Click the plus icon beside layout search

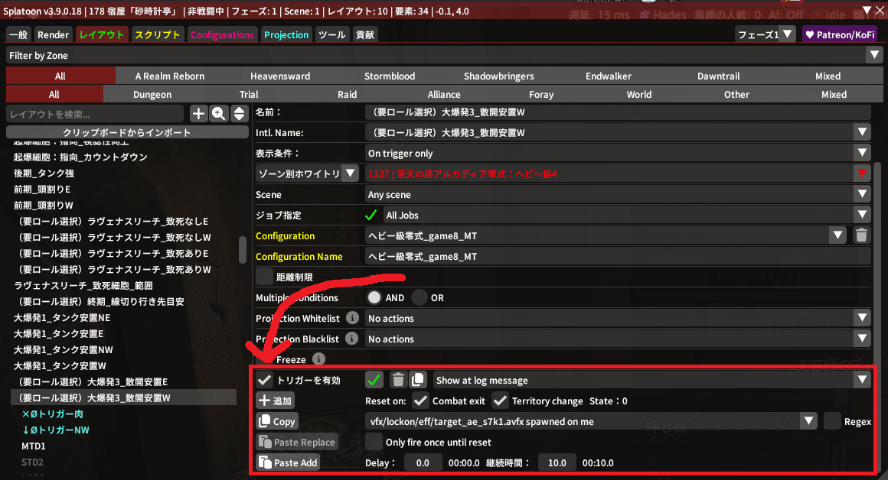[x=198, y=113]
